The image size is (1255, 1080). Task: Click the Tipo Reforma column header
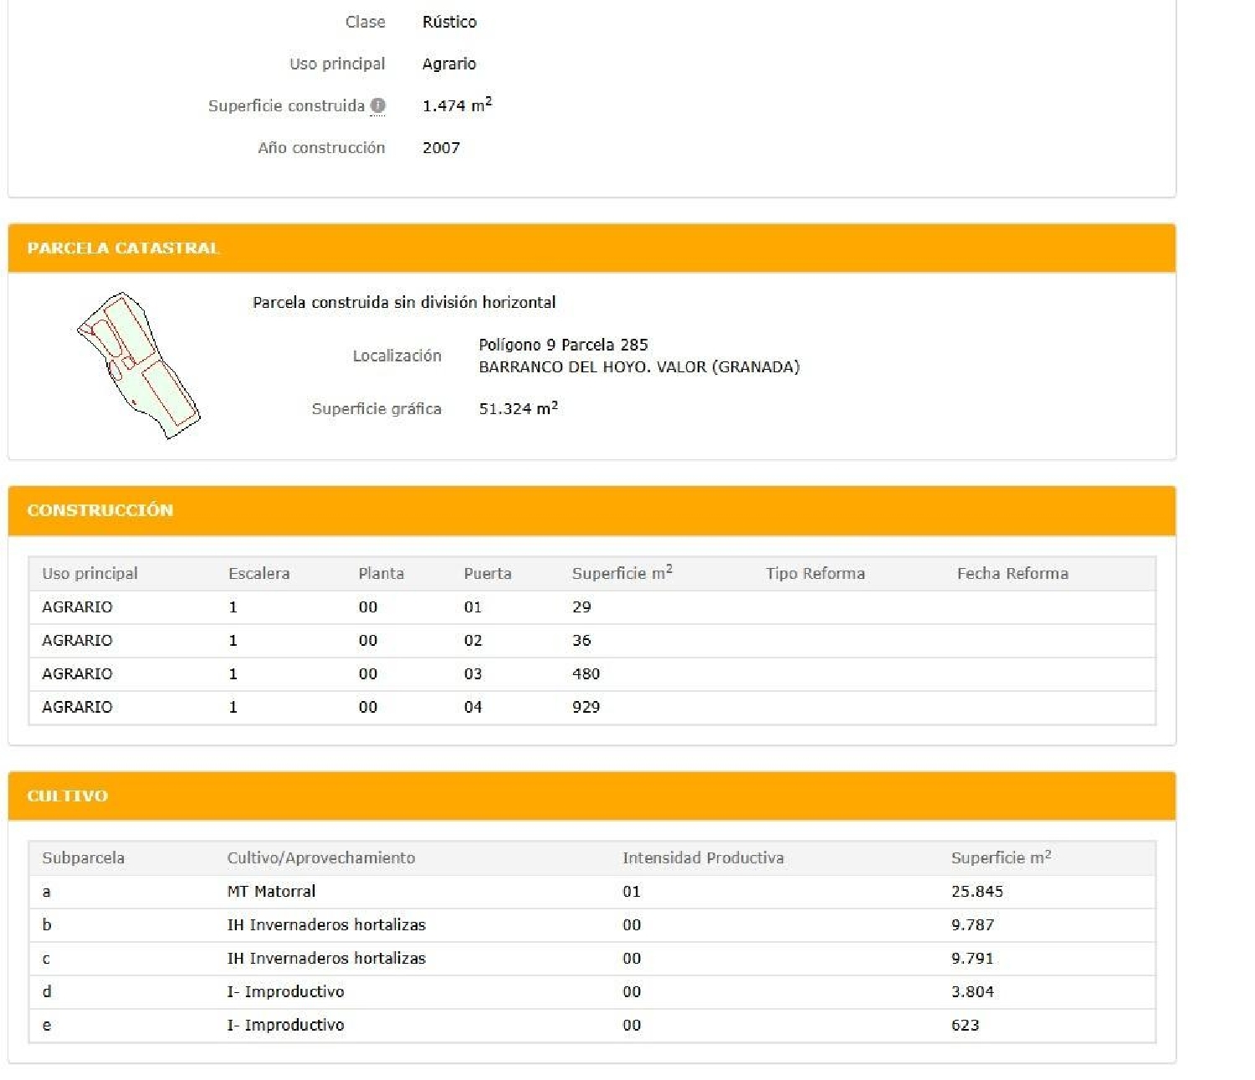pyautogui.click(x=813, y=574)
